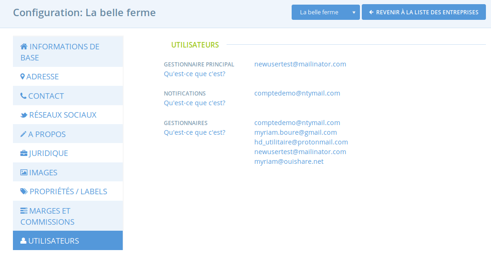The width and height of the screenshot is (491, 263).
Task: Click the Gestionnaires label
Action: click(186, 123)
